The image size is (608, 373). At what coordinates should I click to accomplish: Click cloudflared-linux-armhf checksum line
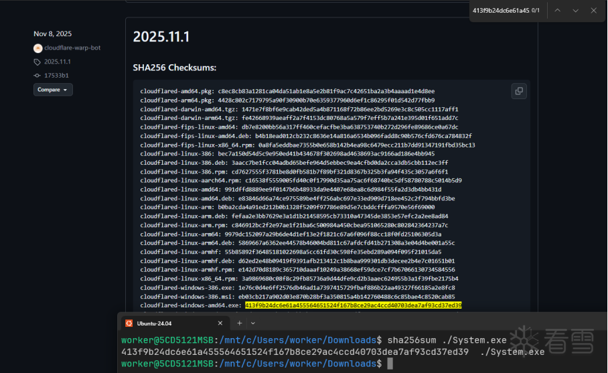[291, 252]
